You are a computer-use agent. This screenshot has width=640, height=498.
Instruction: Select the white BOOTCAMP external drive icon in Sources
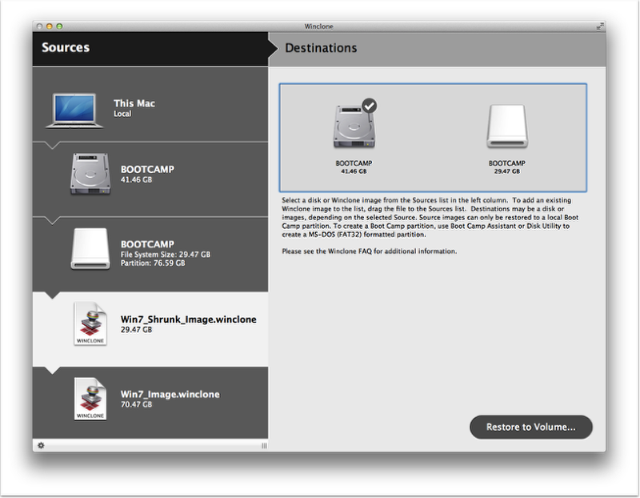tap(95, 249)
